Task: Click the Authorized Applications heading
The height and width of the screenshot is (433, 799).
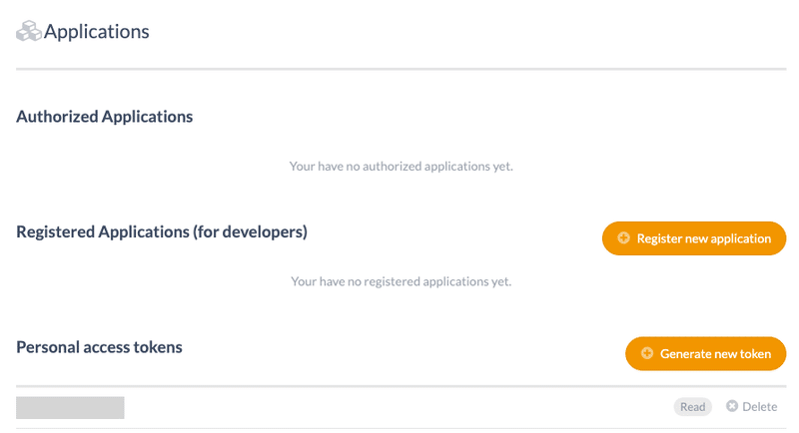Action: 105,117
